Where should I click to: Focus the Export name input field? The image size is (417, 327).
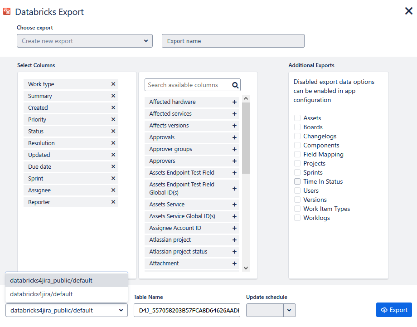point(233,41)
